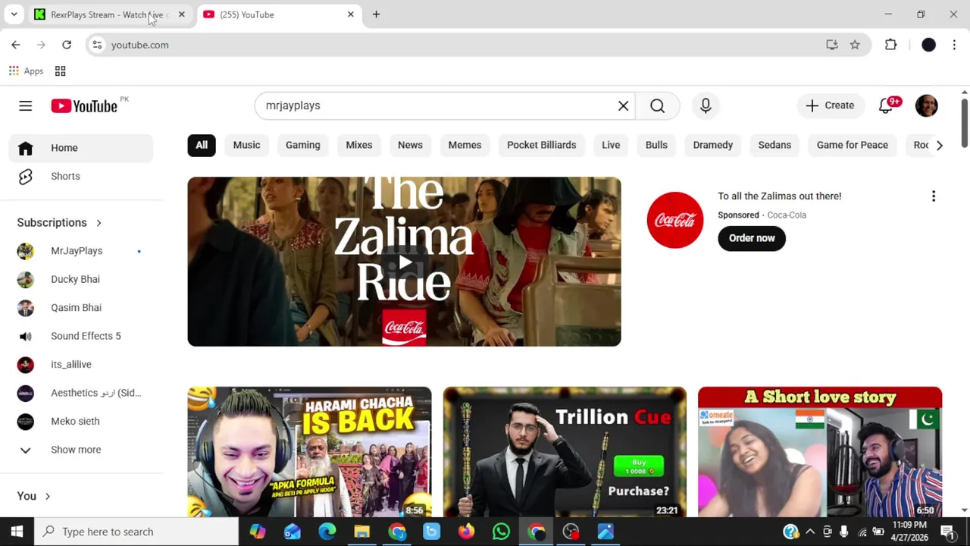Go to Home in the sidebar

[x=81, y=148]
